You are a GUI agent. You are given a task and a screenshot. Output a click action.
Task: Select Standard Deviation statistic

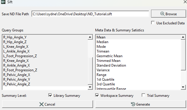[x=138, y=65]
